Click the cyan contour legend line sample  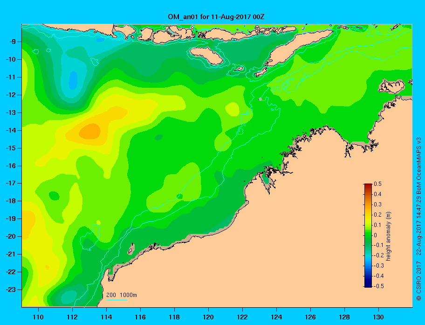[117, 300]
